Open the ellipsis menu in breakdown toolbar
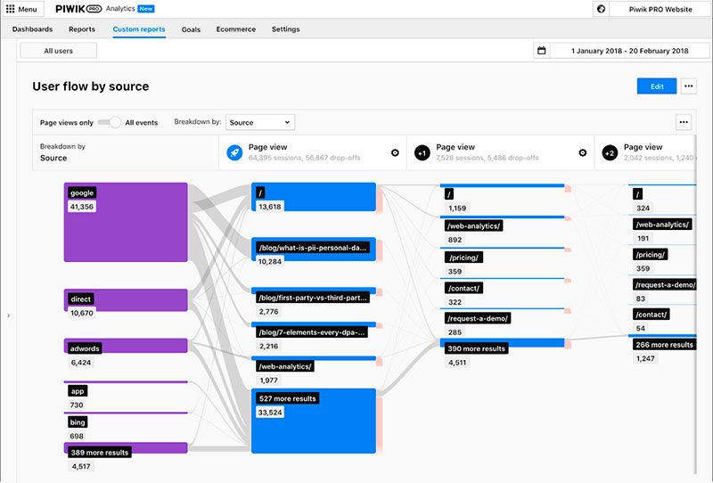The width and height of the screenshot is (713, 483). [684, 122]
